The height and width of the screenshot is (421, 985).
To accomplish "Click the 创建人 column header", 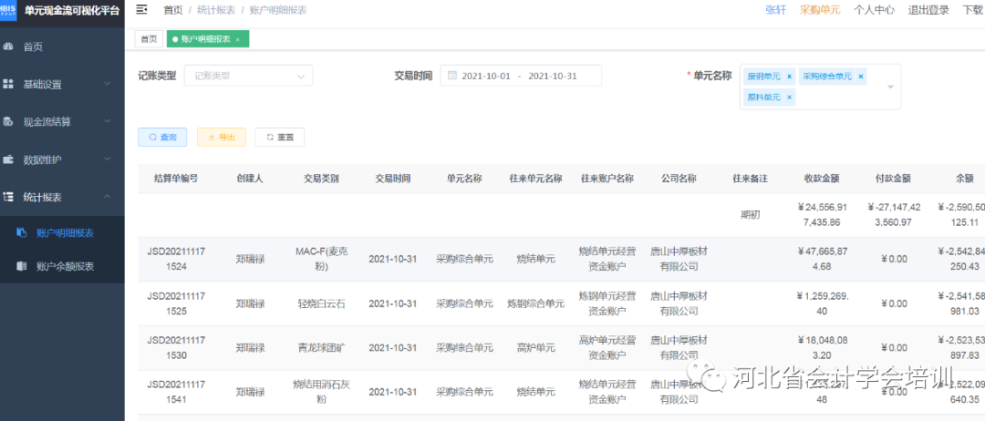I will (x=250, y=179).
